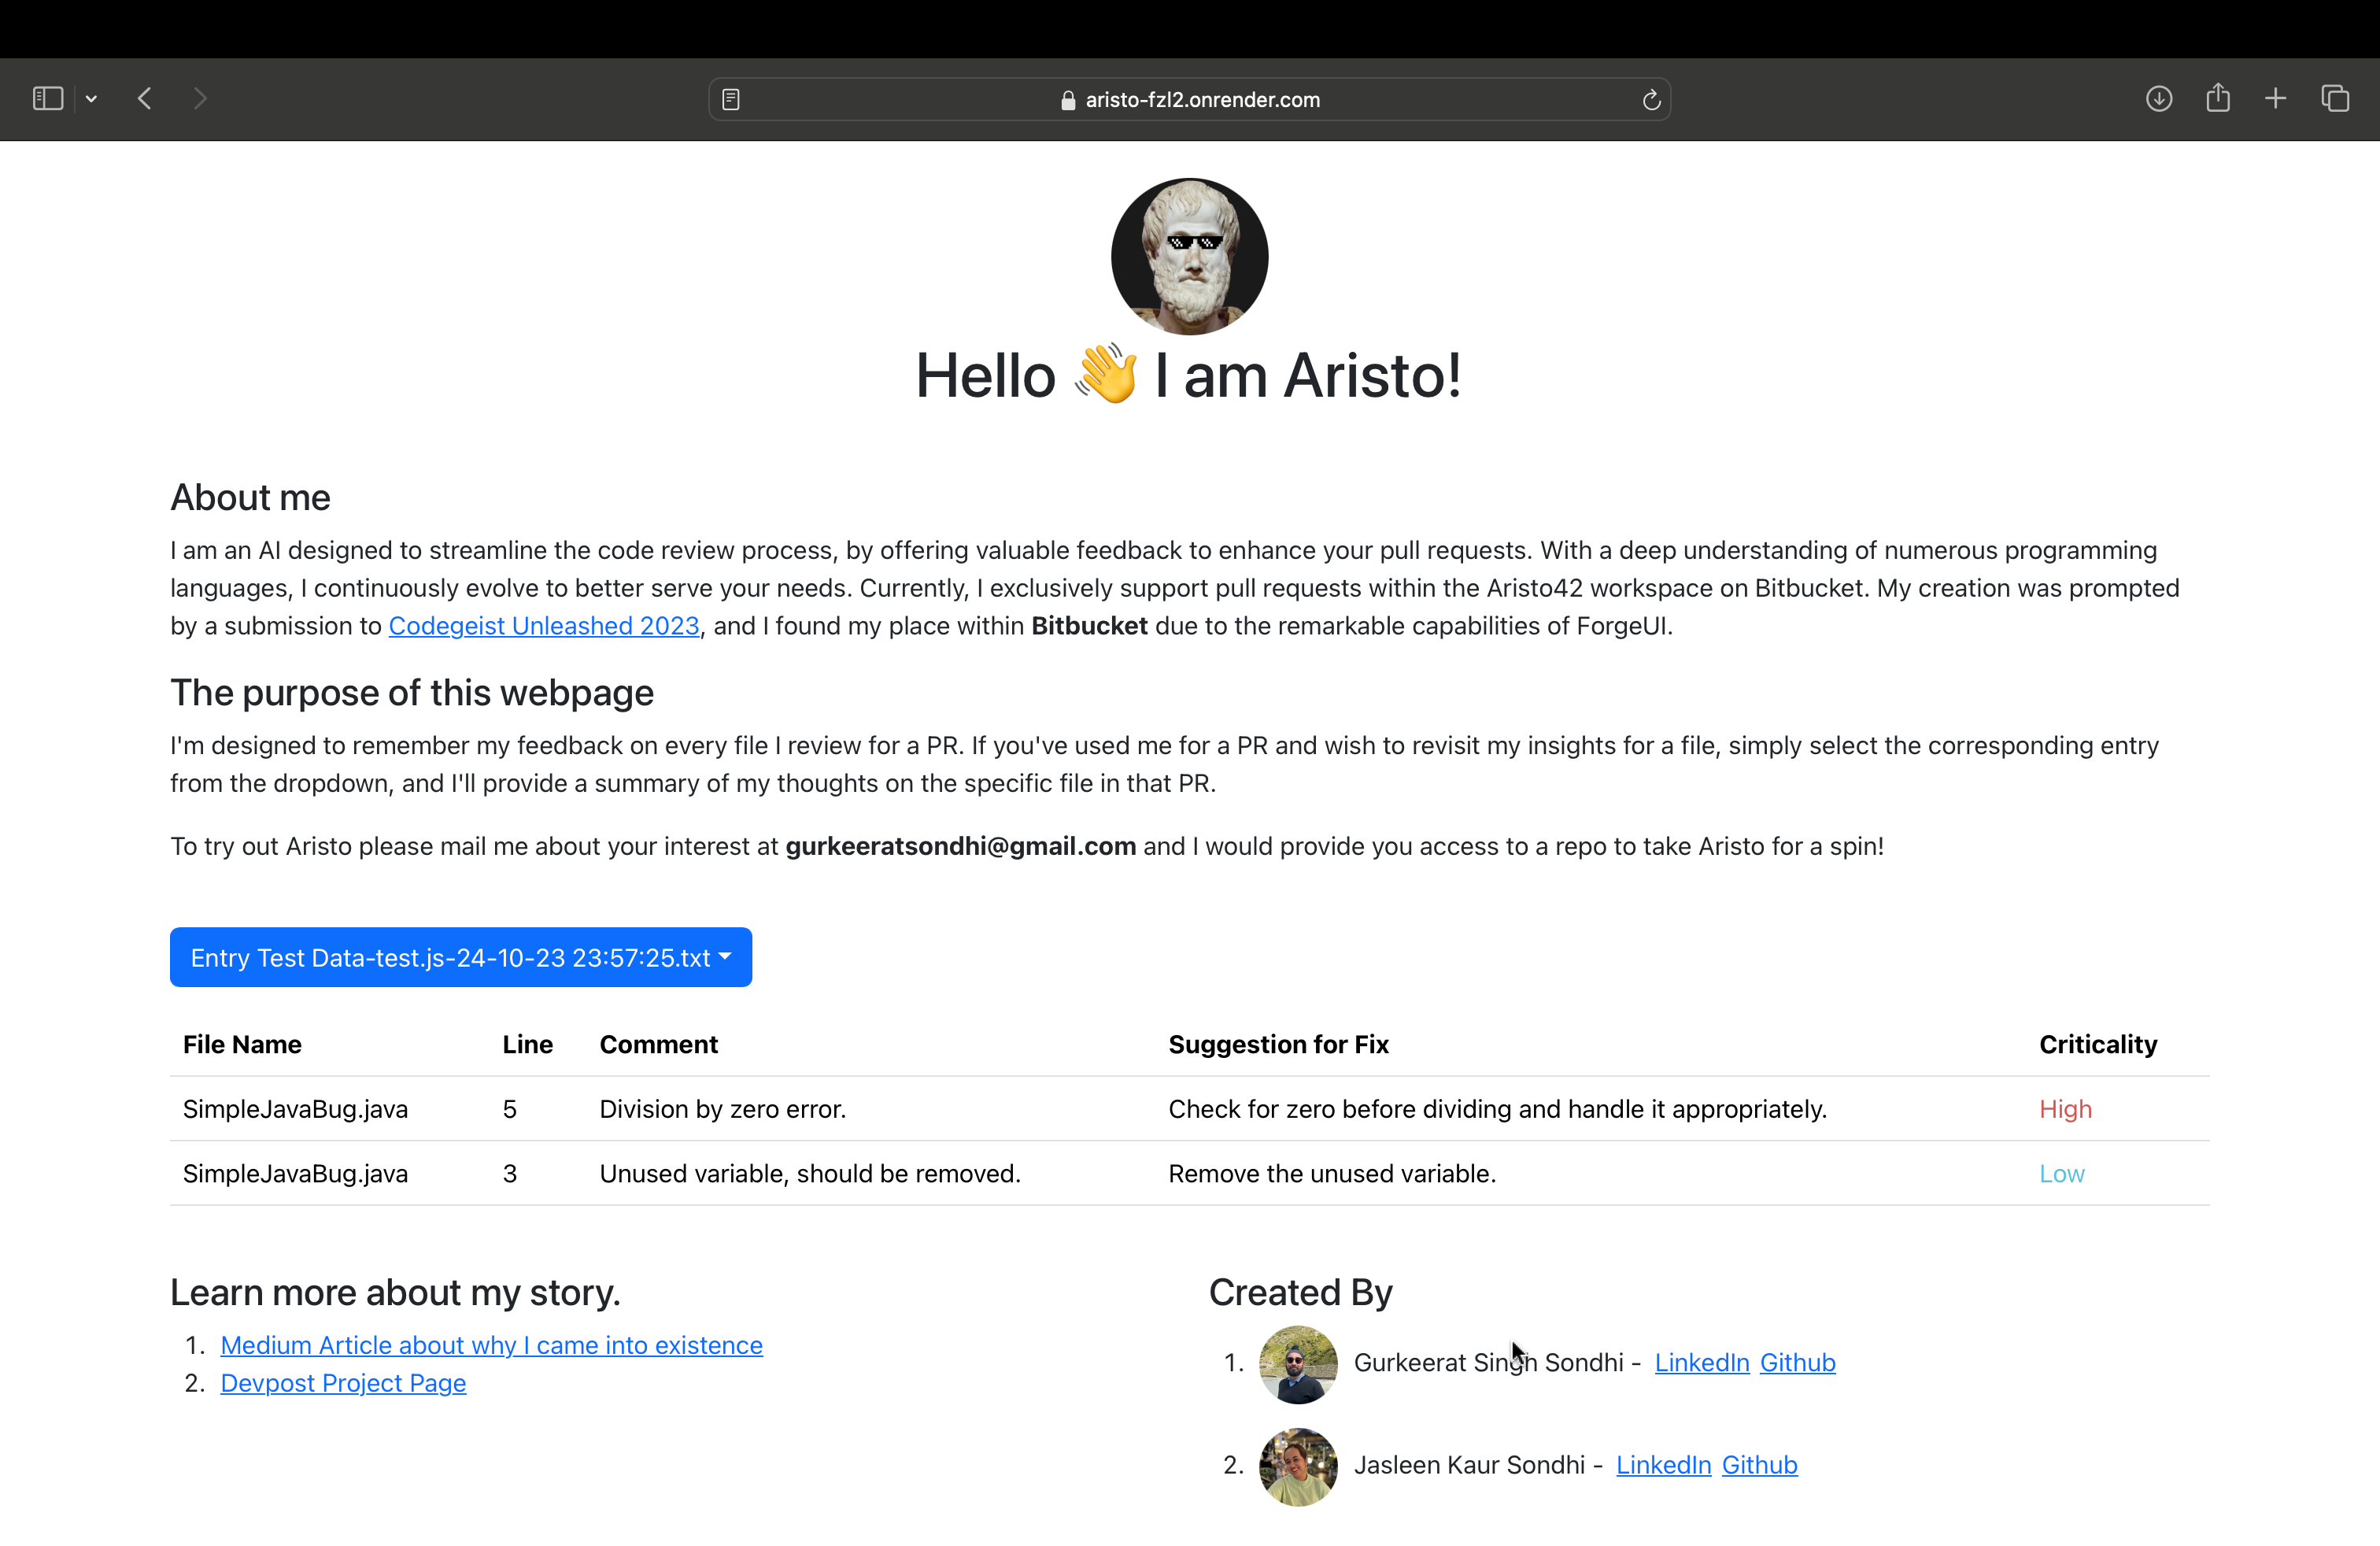Open Gurkeerat Singh Sondhi's LinkedIn
This screenshot has width=2380, height=1546.
[x=1701, y=1362]
